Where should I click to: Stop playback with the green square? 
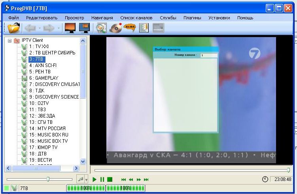110,179
